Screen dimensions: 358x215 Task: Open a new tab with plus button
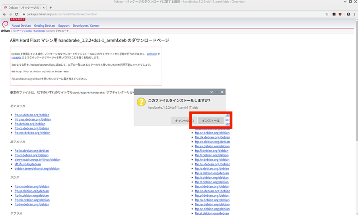51,8
